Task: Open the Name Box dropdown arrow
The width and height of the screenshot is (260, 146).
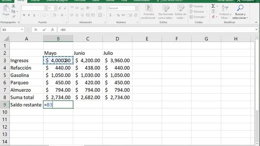Action: (x=22, y=30)
